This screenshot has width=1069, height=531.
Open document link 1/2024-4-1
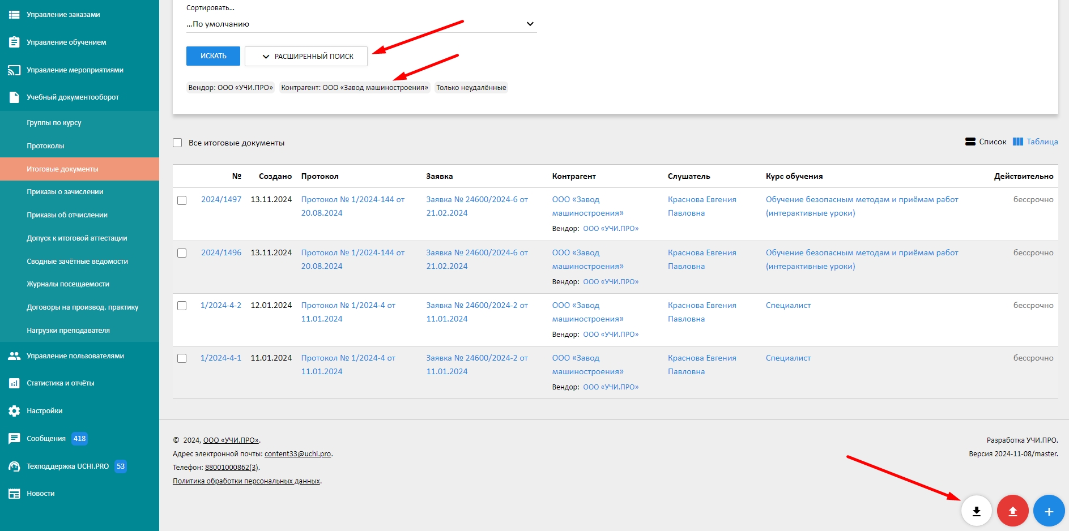pos(220,358)
